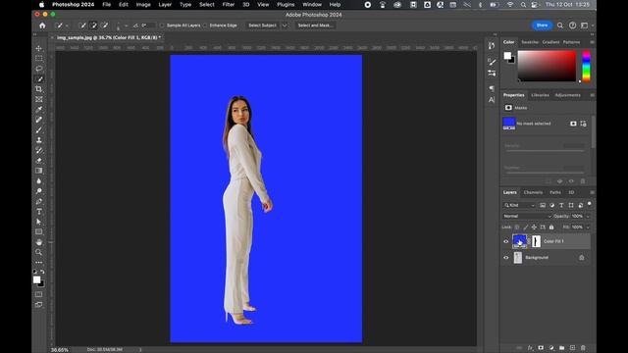Screen dimensions: 628x353
Task: Expand the Select Subject dropdown arrow
Action: (285, 25)
